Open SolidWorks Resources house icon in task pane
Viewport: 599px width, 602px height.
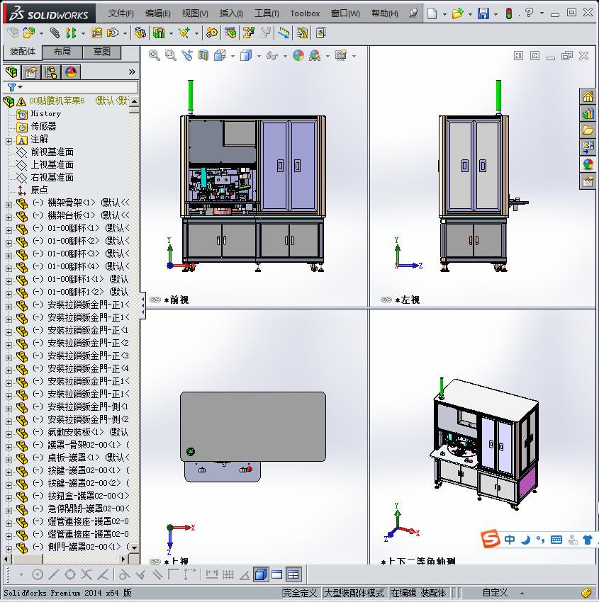pyautogui.click(x=588, y=97)
